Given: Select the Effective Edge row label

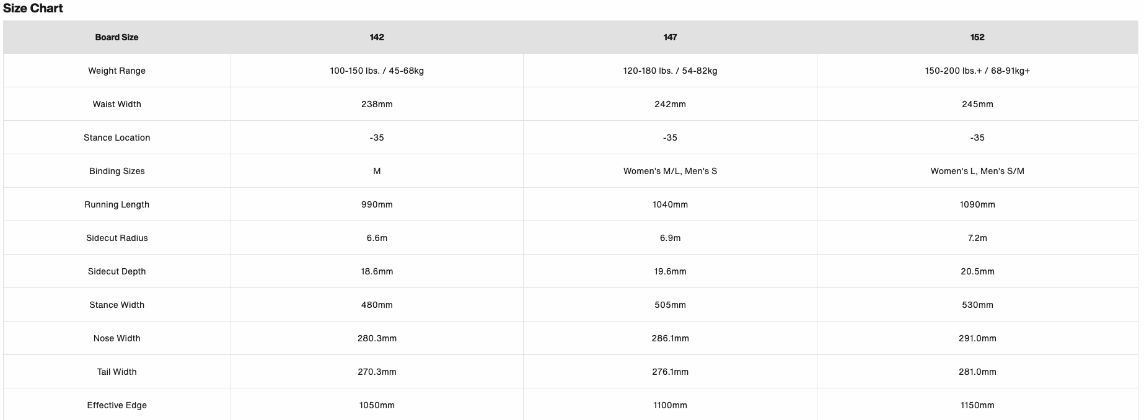Looking at the screenshot, I should pos(117,405).
